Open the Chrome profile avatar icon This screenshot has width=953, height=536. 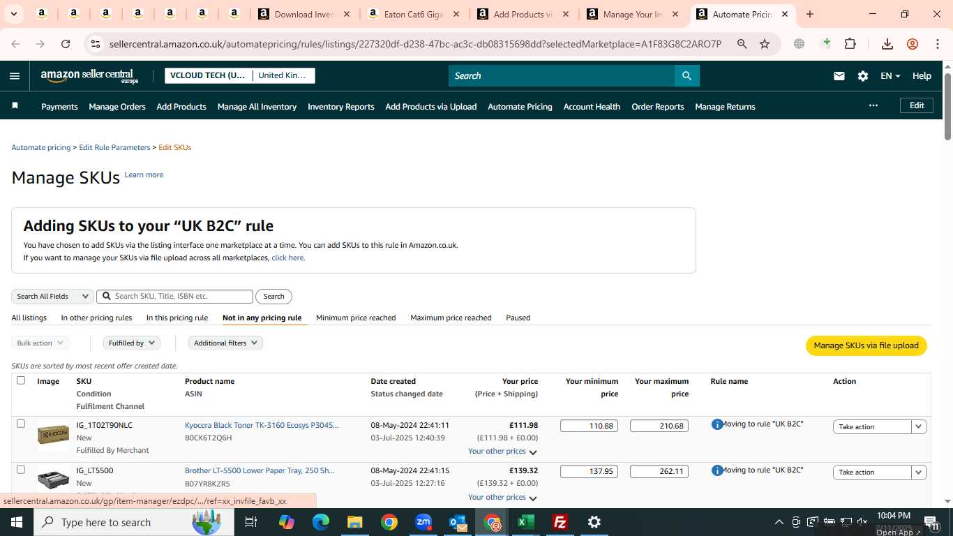[x=913, y=44]
